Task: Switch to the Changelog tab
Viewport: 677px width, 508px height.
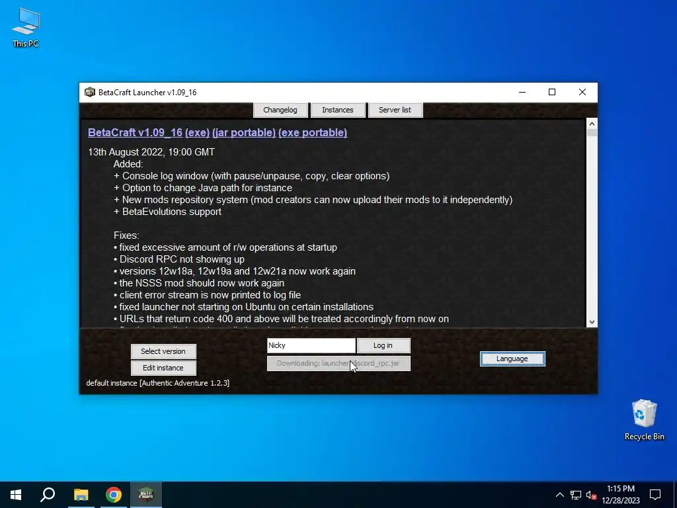Action: point(280,110)
